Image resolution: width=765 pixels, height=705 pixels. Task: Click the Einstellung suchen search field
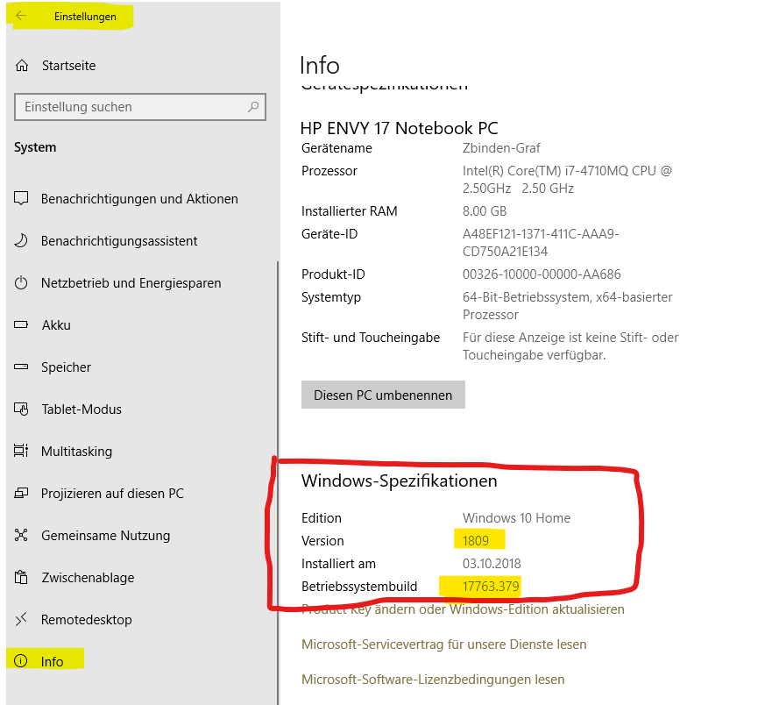click(140, 107)
